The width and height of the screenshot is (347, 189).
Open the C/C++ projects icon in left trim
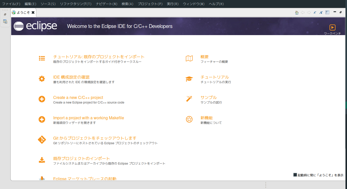[x=5, y=21]
